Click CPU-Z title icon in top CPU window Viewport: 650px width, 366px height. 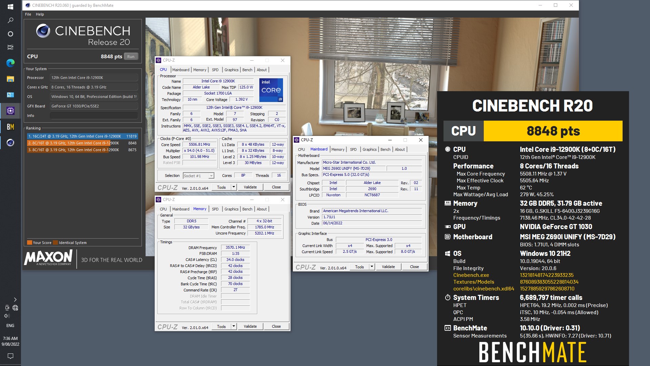[158, 60]
